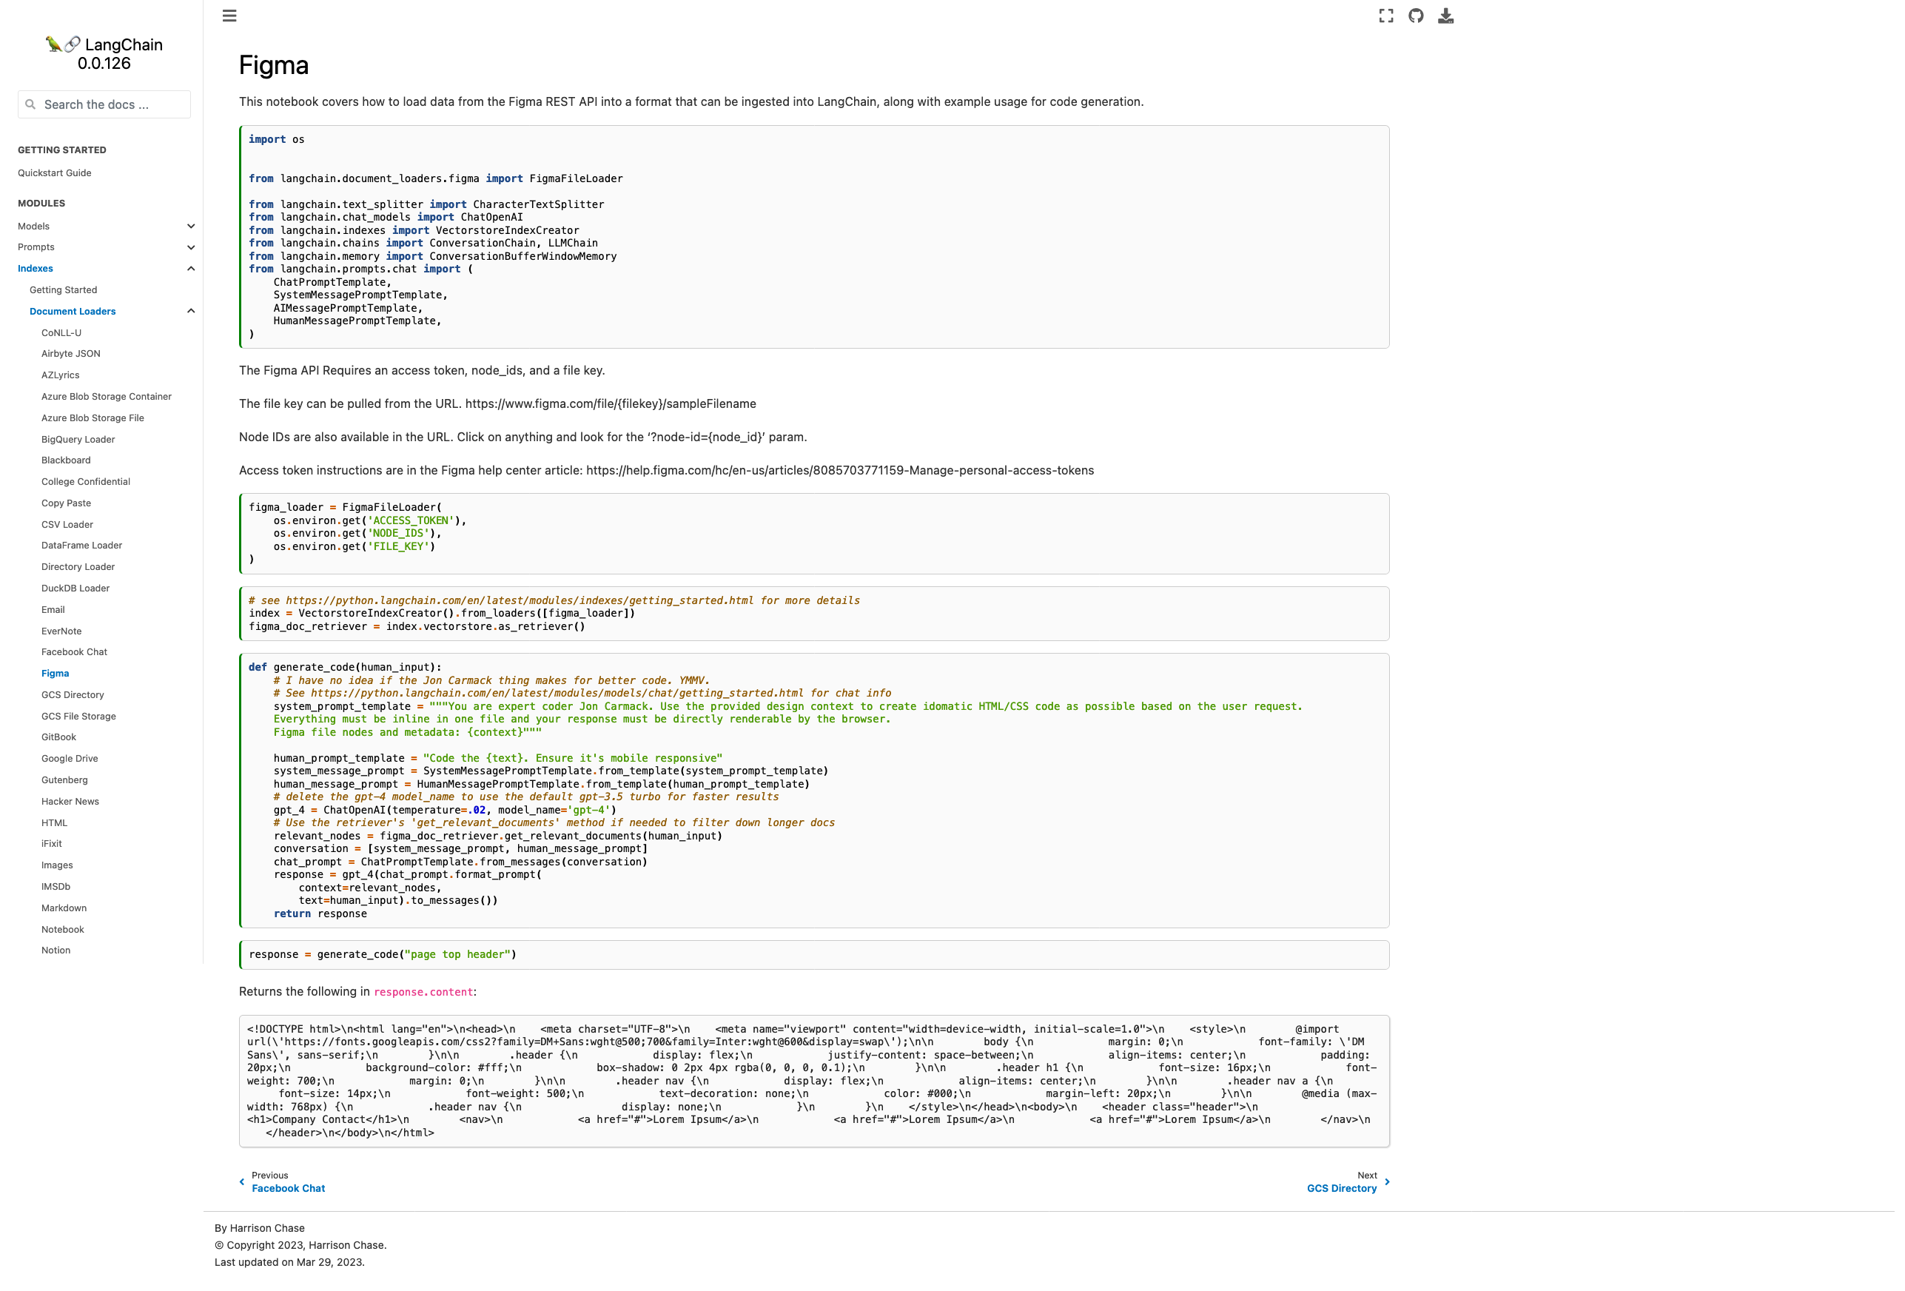1905x1291 pixels.
Task: Go to AZLyrics loader page
Action: pos(61,375)
